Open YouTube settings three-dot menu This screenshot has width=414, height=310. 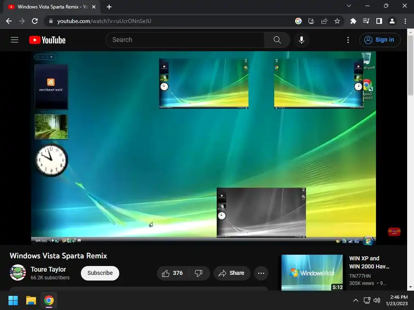click(x=348, y=40)
